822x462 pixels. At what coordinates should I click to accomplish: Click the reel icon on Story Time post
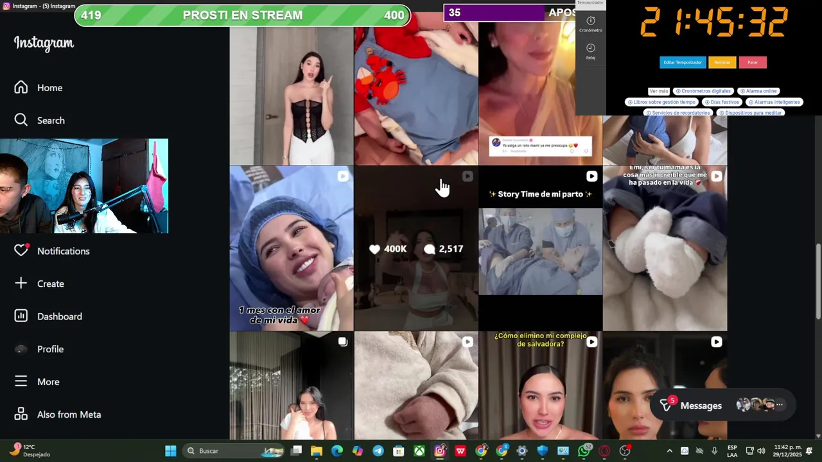click(591, 176)
